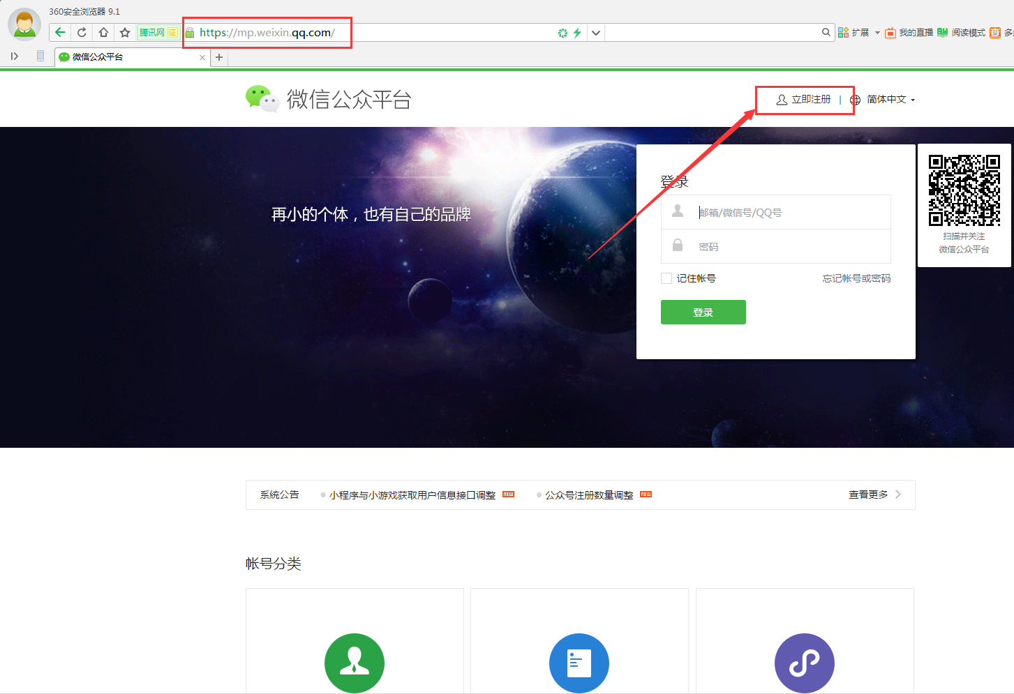Click the green lightning speed-mode icon
This screenshot has width=1014, height=694.
[577, 33]
